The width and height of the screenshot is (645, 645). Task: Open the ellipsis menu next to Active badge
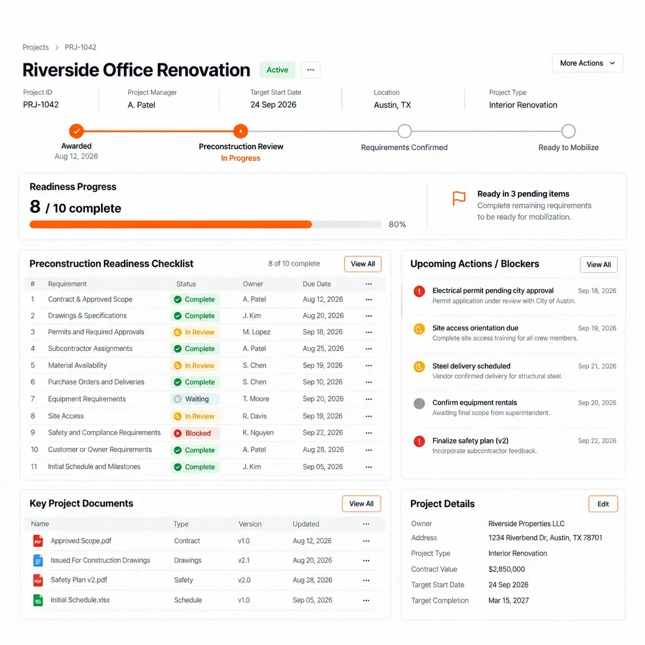(311, 70)
